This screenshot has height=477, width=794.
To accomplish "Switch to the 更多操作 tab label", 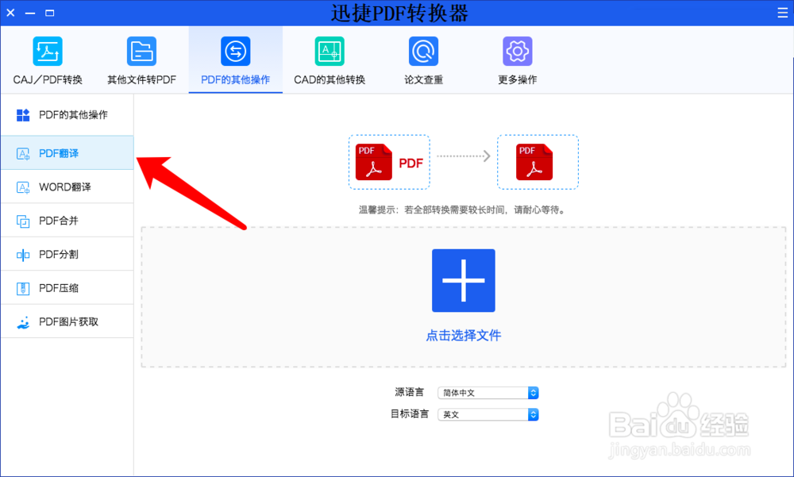I will 518,79.
